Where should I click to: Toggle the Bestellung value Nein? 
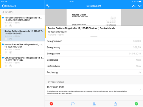point(138,60)
